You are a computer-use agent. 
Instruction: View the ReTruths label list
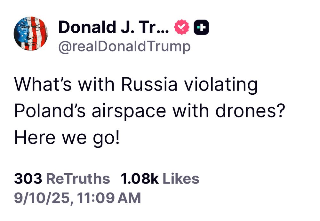pos(78,179)
